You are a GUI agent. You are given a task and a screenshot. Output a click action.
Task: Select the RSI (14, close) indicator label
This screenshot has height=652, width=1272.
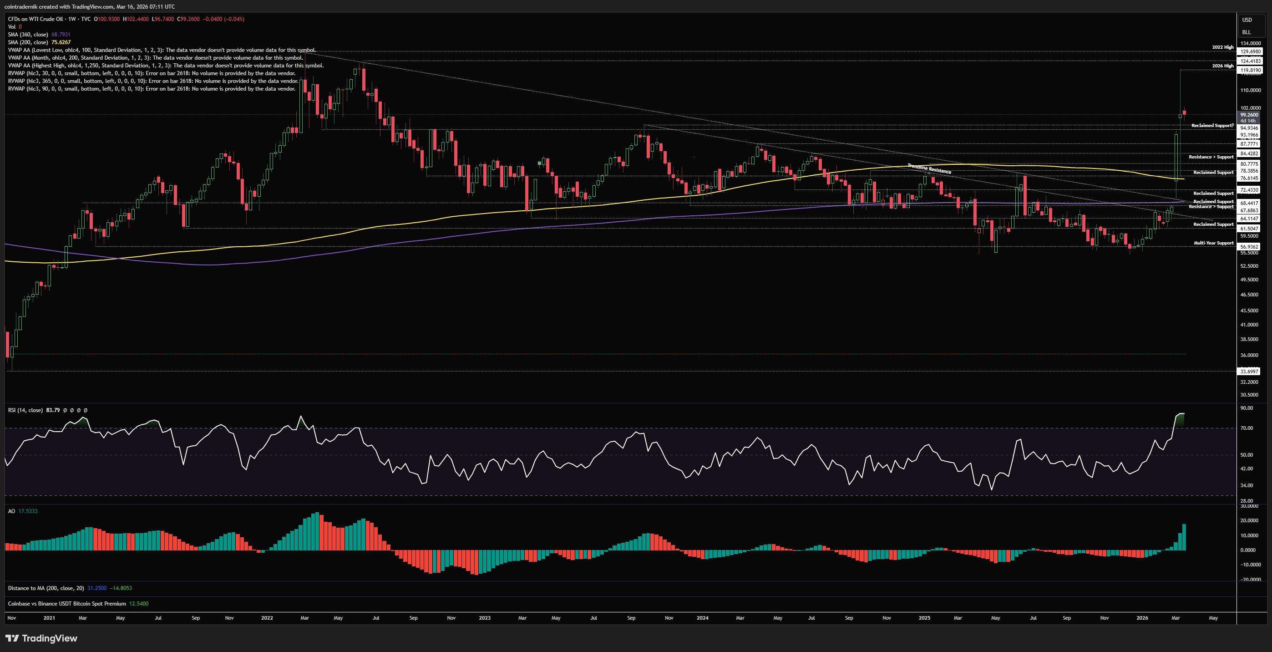tap(25, 410)
